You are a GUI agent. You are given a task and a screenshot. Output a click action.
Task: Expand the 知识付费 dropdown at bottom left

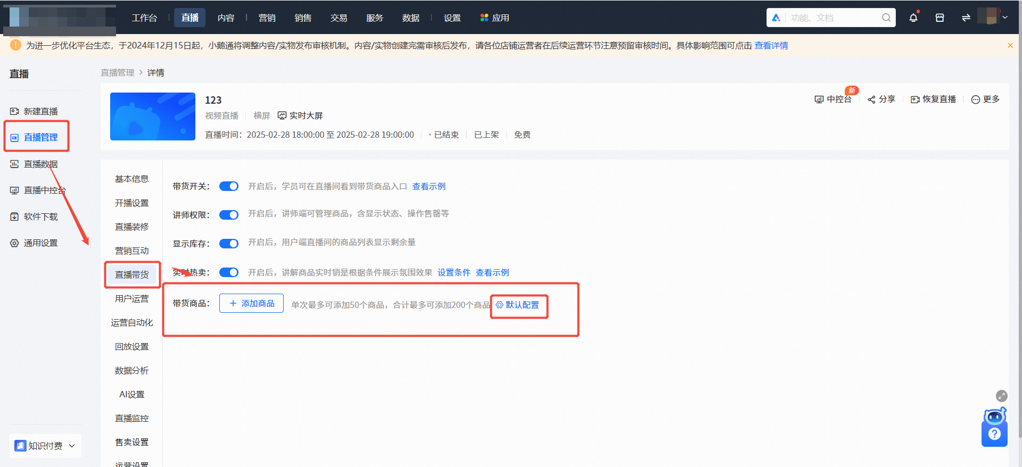[45, 446]
